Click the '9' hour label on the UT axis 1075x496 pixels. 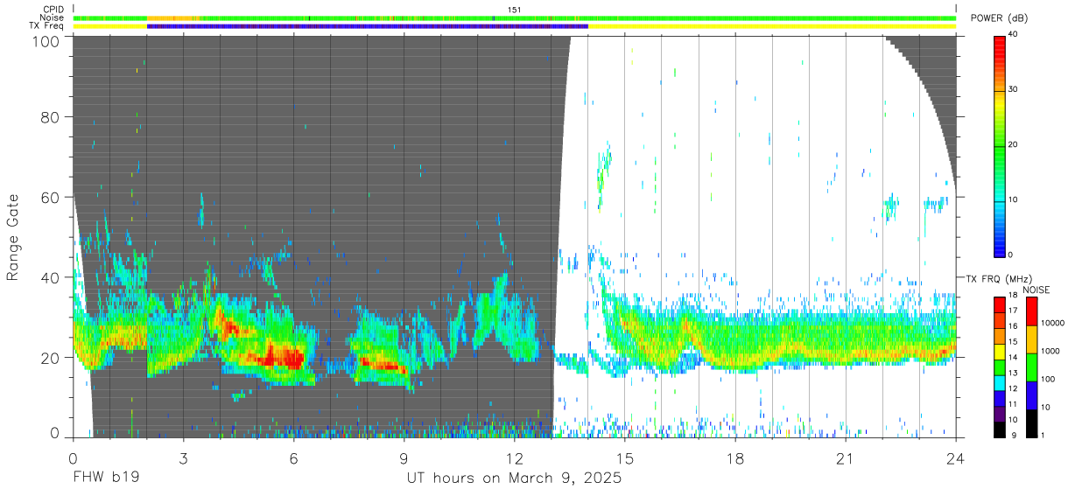pyautogui.click(x=404, y=458)
